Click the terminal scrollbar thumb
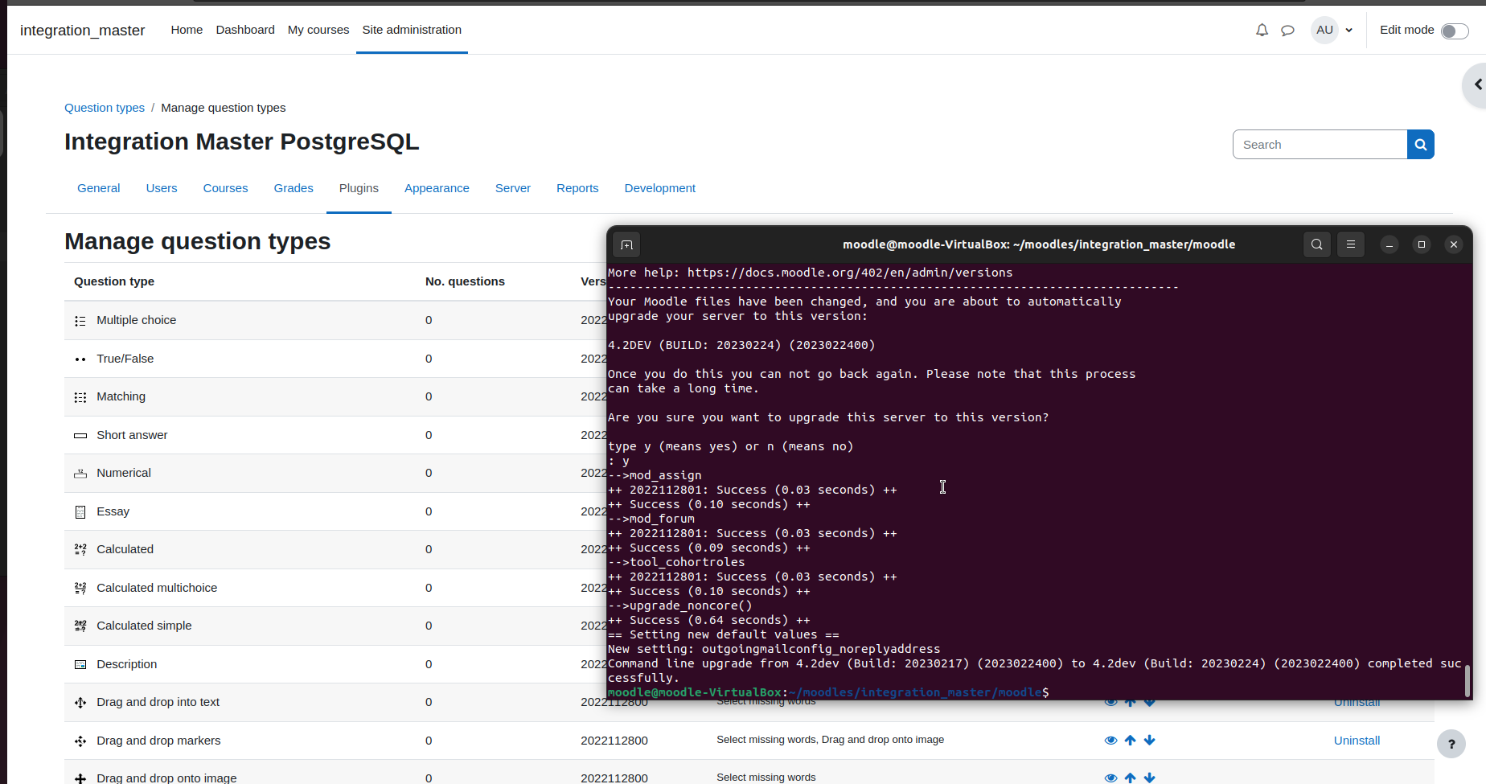Viewport: 1486px width, 784px height. coord(1467,681)
